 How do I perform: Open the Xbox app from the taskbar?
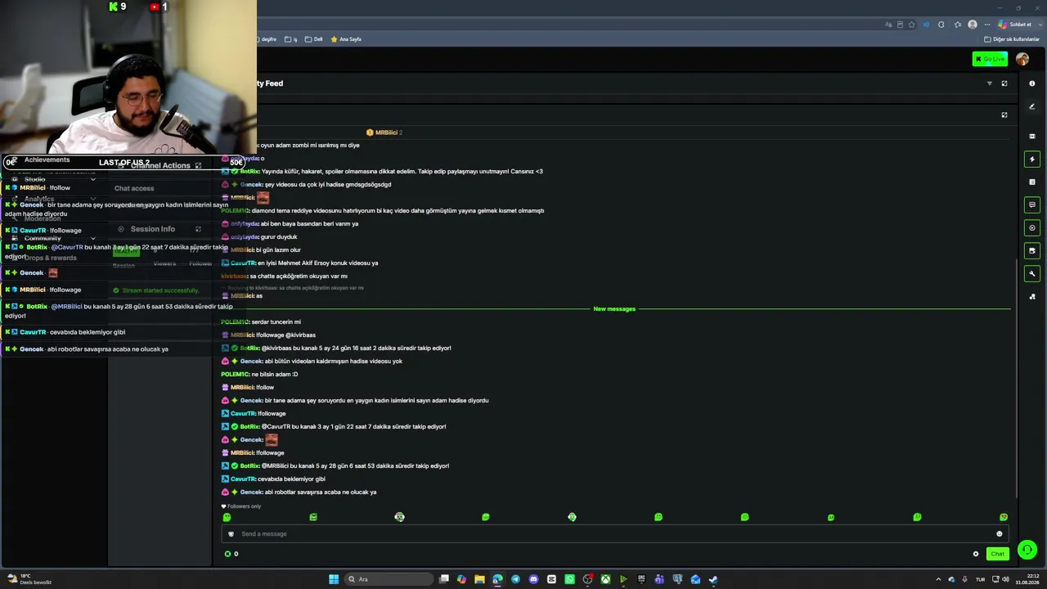tap(605, 579)
